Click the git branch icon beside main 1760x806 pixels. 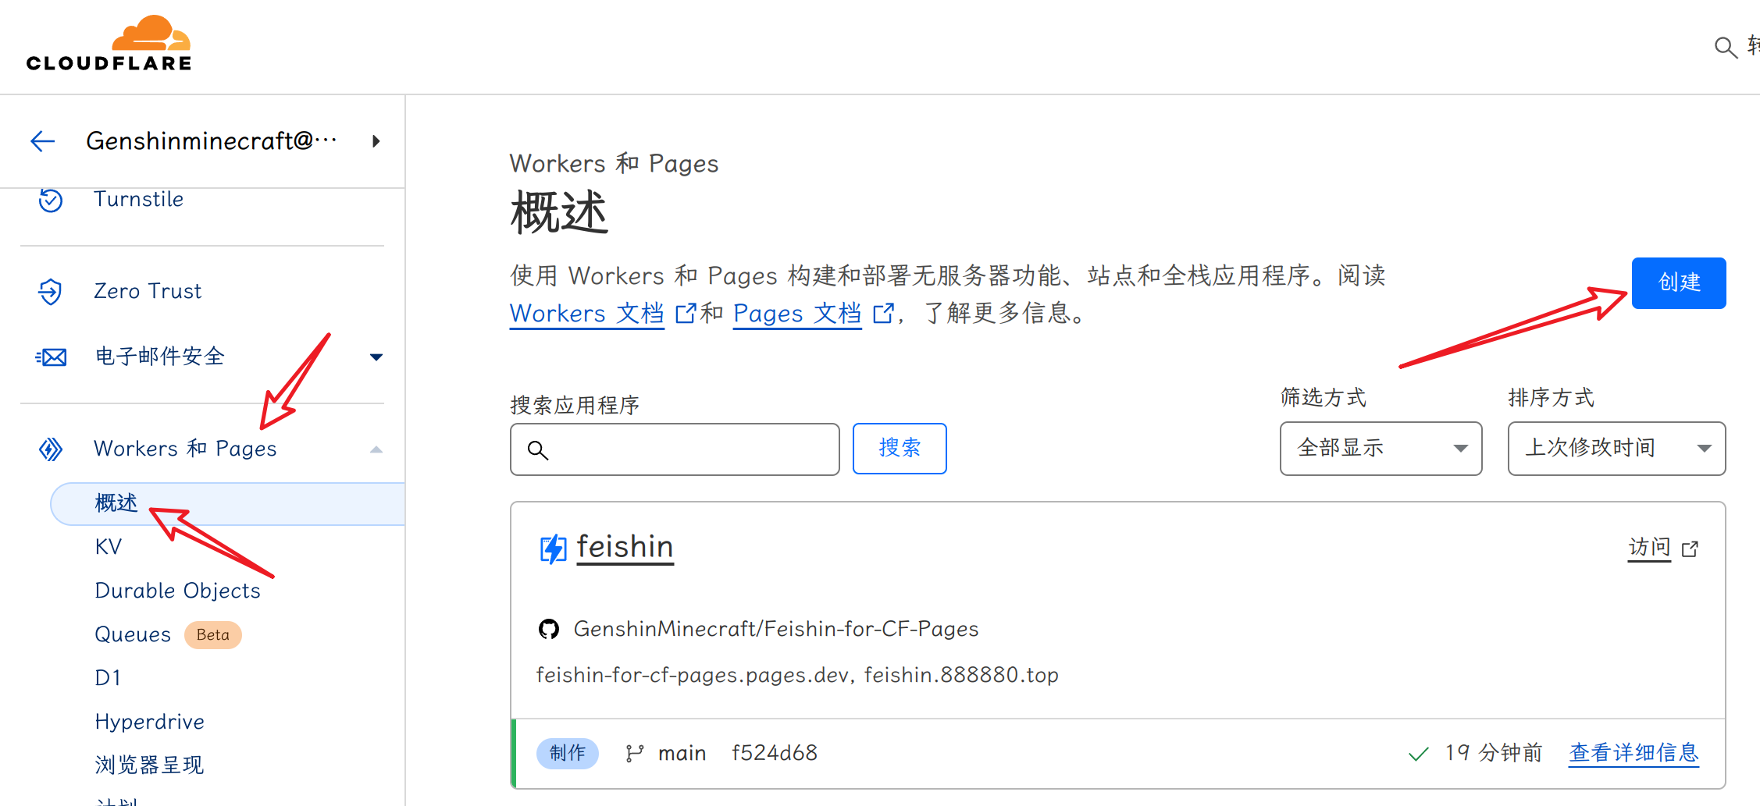click(634, 753)
